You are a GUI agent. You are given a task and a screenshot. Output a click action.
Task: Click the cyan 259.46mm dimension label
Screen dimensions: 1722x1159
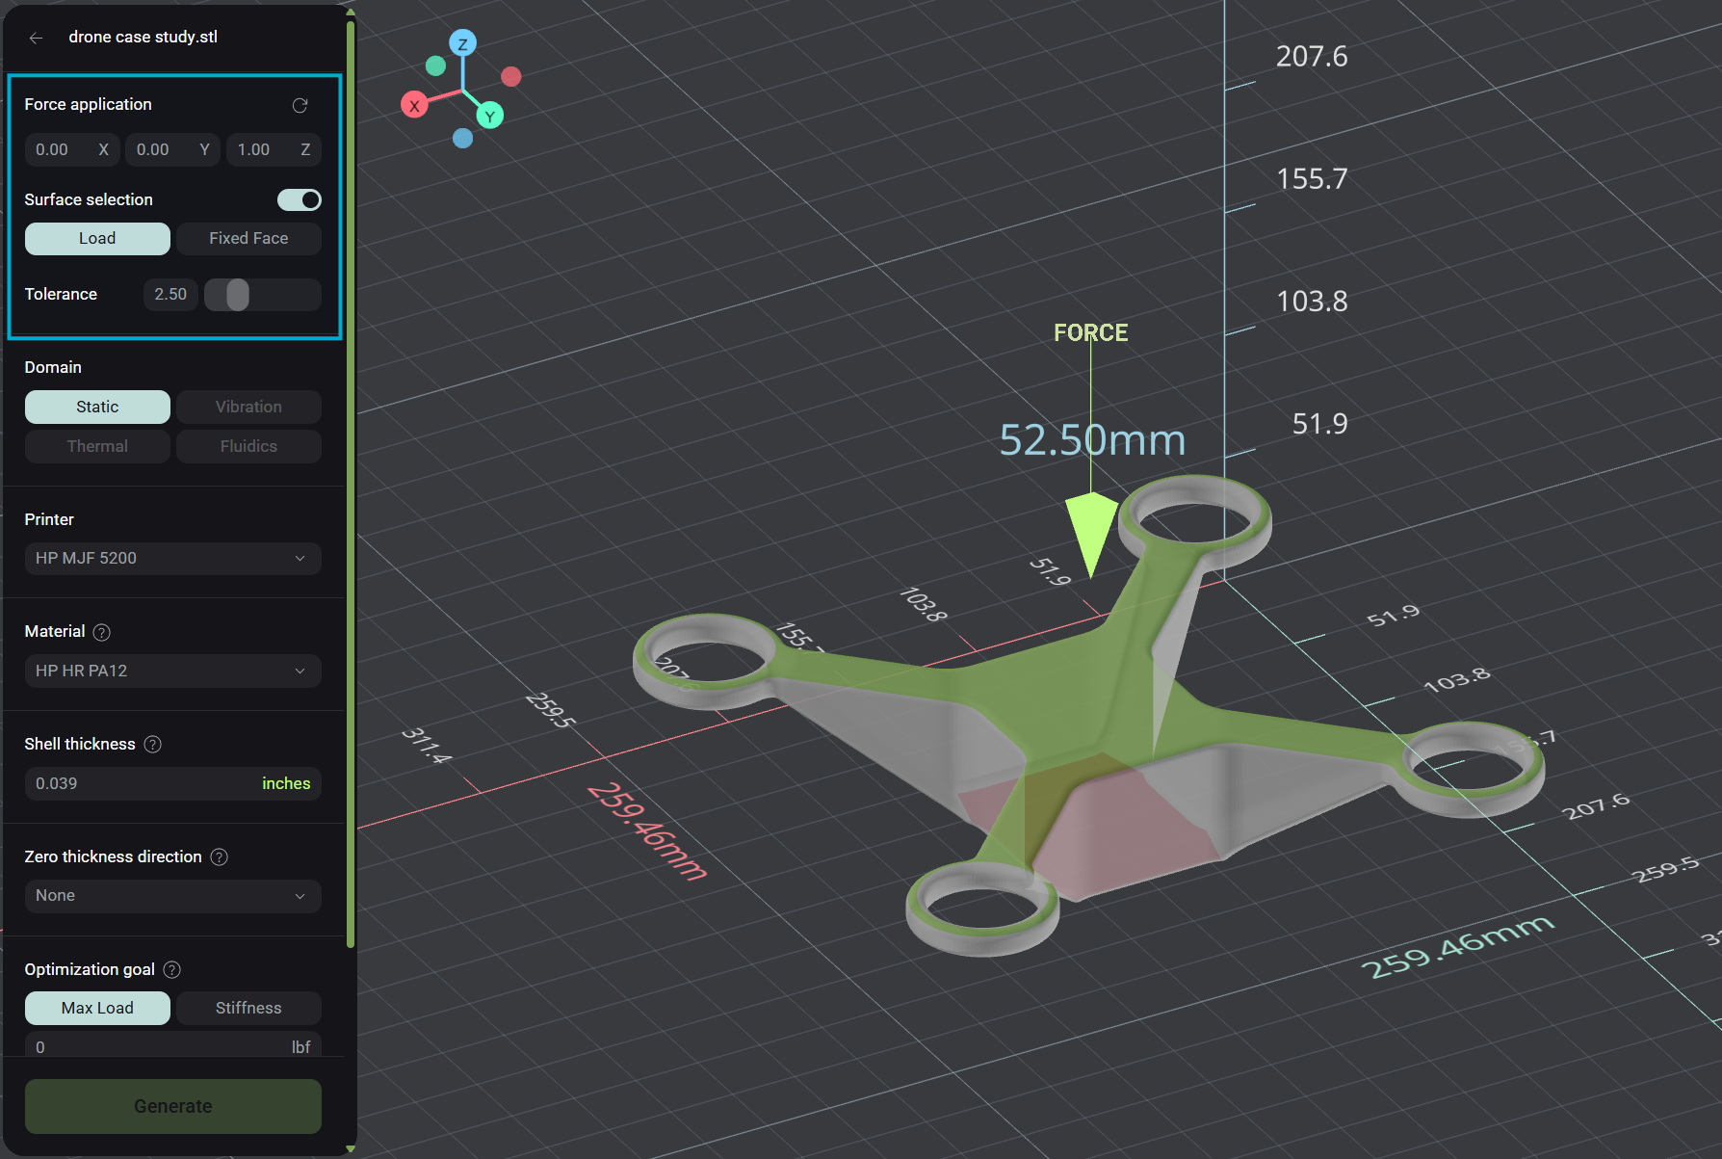pos(1457,947)
